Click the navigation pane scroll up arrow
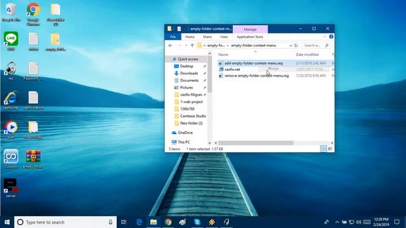The width and height of the screenshot is (406, 228). pyautogui.click(x=209, y=53)
